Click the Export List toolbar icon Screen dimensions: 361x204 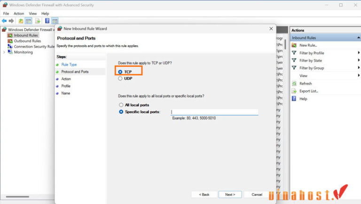(38, 21)
